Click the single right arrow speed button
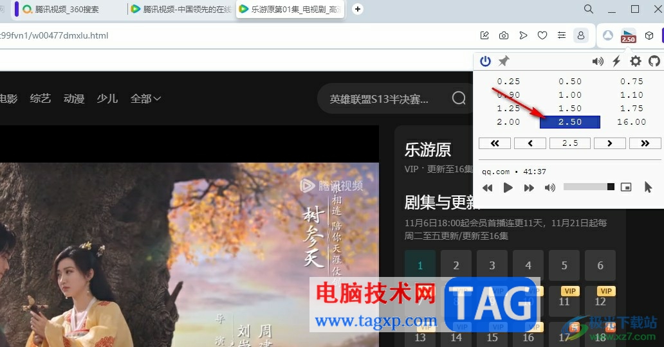 click(x=610, y=143)
